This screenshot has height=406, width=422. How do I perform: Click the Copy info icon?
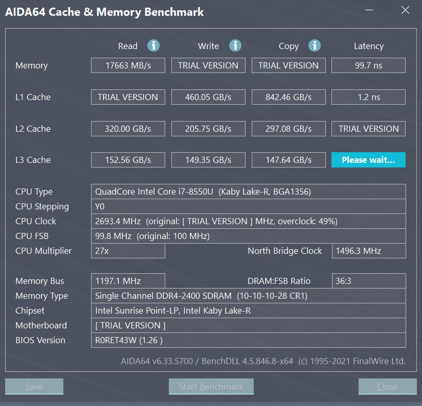(315, 45)
